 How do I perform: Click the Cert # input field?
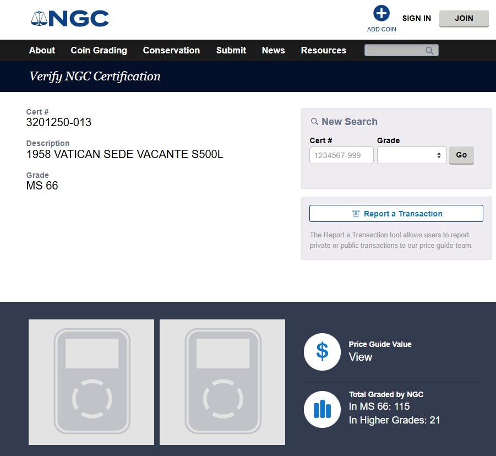point(341,155)
